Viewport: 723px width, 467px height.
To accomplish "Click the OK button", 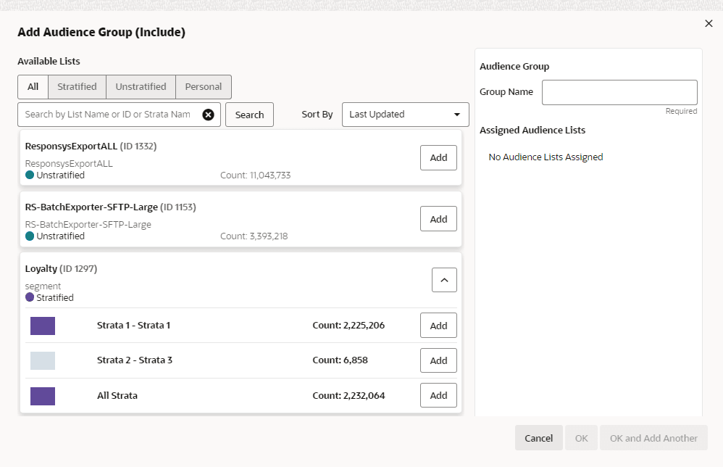I will [x=581, y=438].
